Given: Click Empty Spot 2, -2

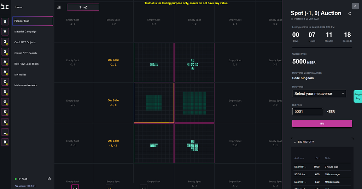Looking at the screenshot, I should [235, 183].
